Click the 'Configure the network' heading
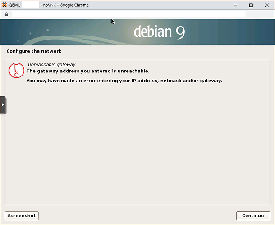This screenshot has width=275, height=225. 34,51
